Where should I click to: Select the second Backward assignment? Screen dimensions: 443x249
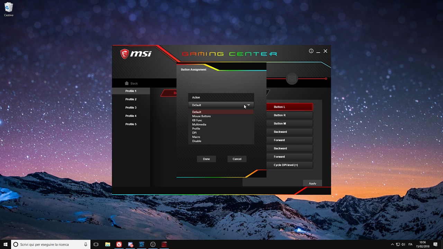coord(290,148)
